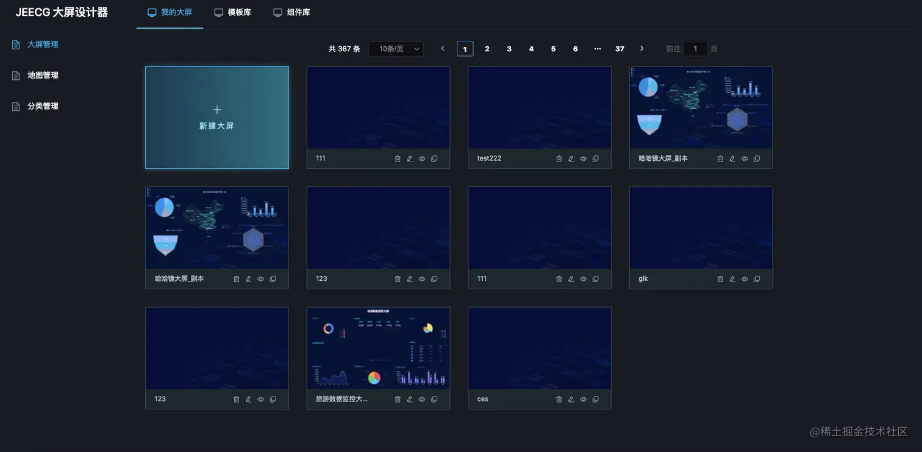Click the 旅游数据监控大... card name
922x452 pixels.
click(x=342, y=399)
